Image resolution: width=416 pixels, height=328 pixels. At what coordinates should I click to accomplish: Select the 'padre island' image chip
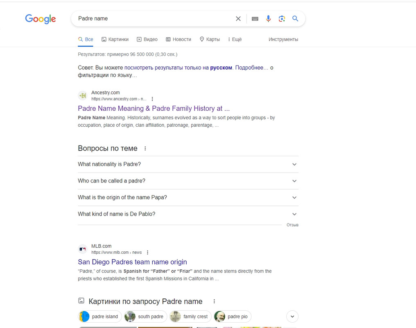[100, 317]
